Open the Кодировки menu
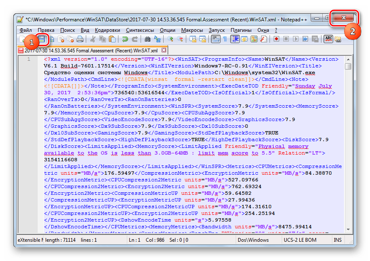Image resolution: width=370 pixels, height=261 pixels. pyautogui.click(x=108, y=30)
